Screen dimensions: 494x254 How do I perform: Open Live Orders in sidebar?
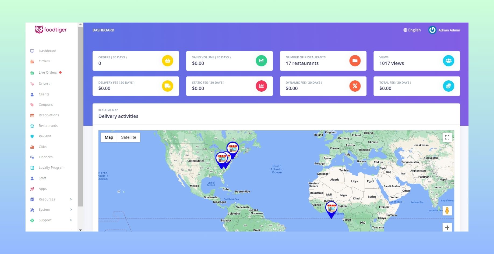48,73
